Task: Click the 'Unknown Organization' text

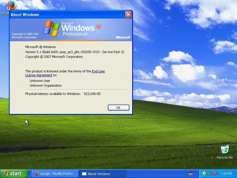Action: tap(46, 85)
